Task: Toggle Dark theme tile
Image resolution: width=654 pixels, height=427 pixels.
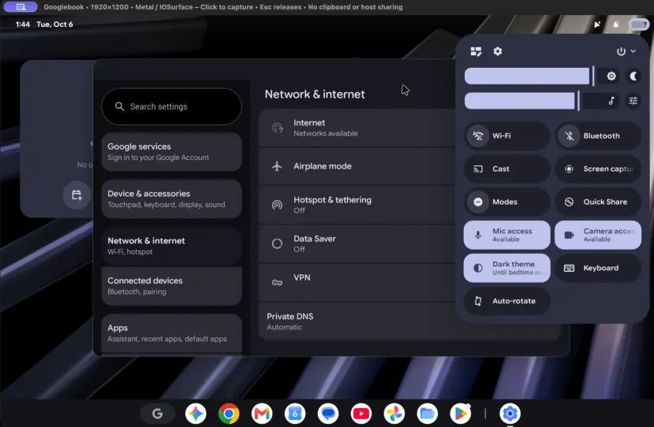Action: (506, 268)
